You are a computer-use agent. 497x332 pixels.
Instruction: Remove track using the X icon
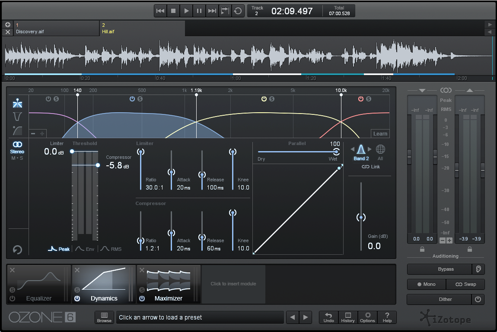click(8, 32)
